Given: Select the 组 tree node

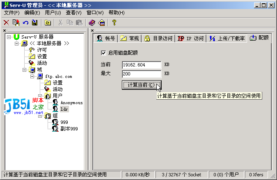Looking at the screenshot, I should [55, 115].
